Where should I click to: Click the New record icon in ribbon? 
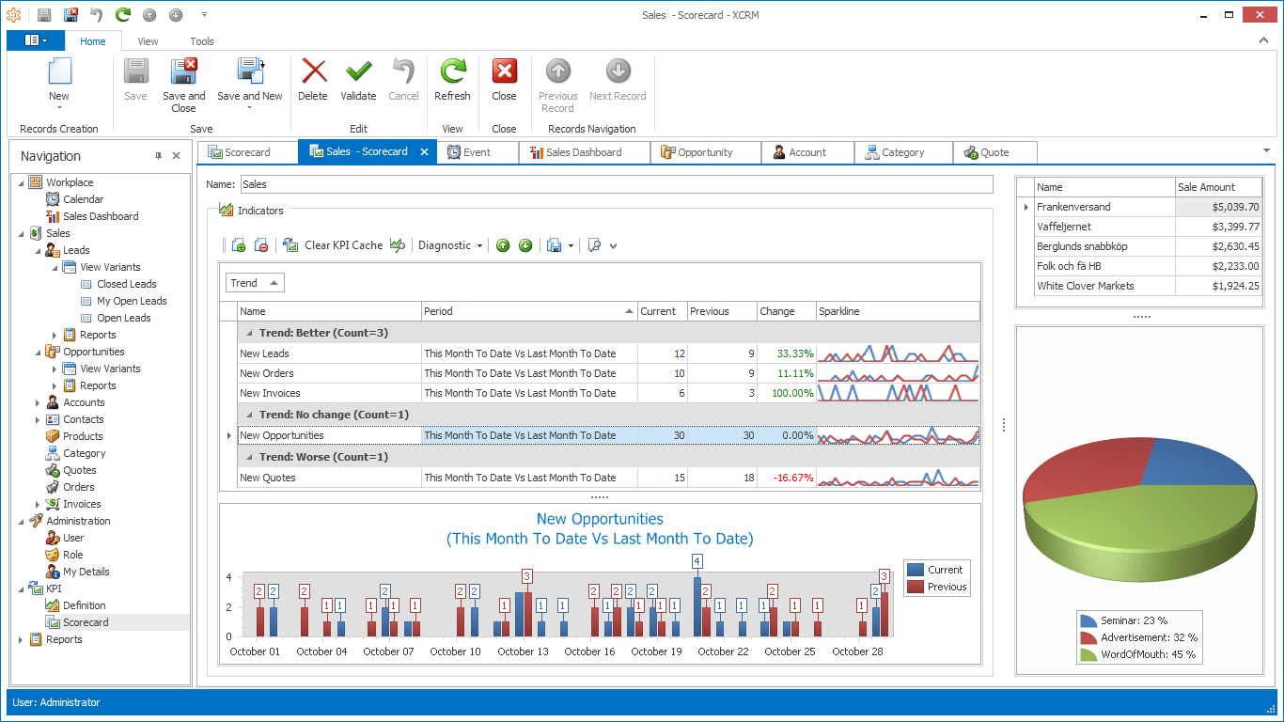coord(59,73)
